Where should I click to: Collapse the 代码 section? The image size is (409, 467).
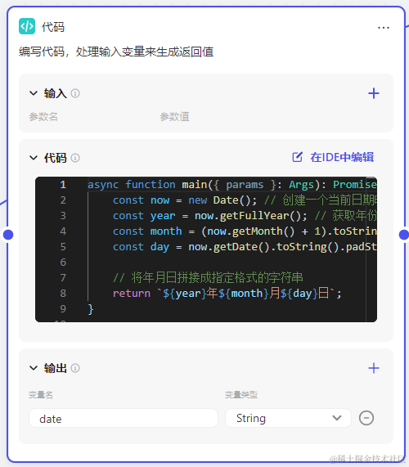click(x=34, y=158)
